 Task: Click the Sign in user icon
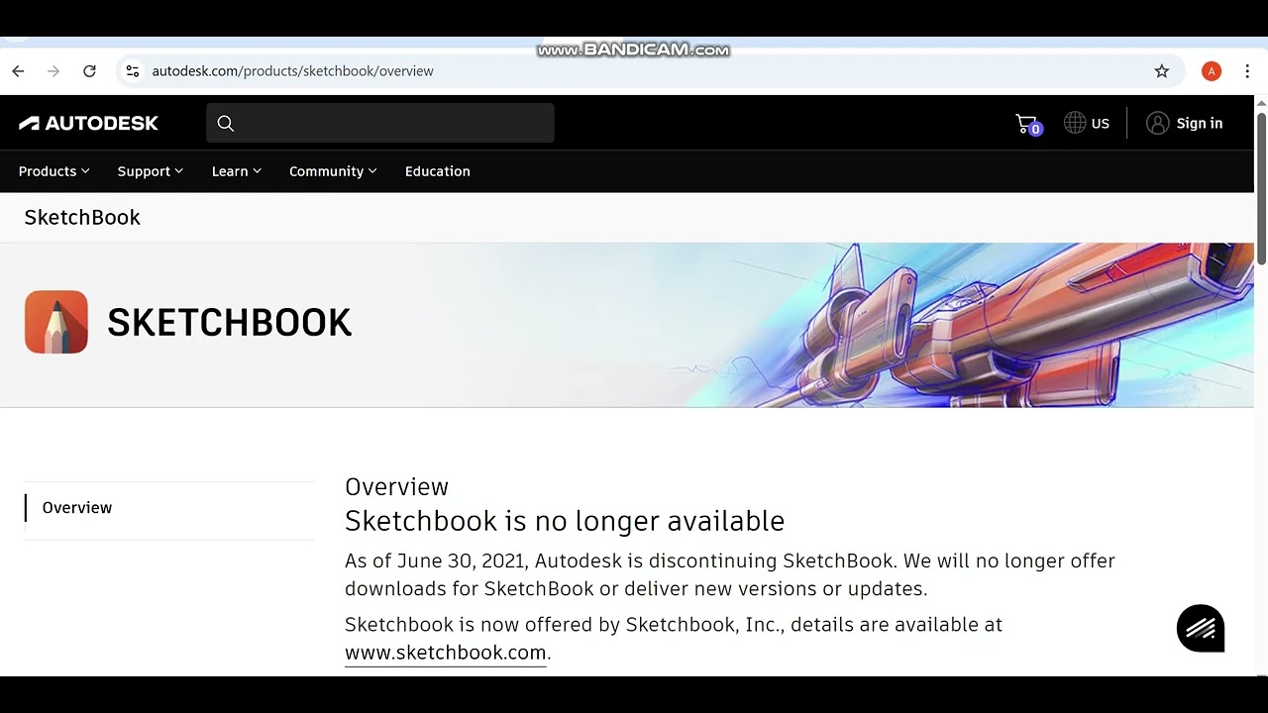1157,123
